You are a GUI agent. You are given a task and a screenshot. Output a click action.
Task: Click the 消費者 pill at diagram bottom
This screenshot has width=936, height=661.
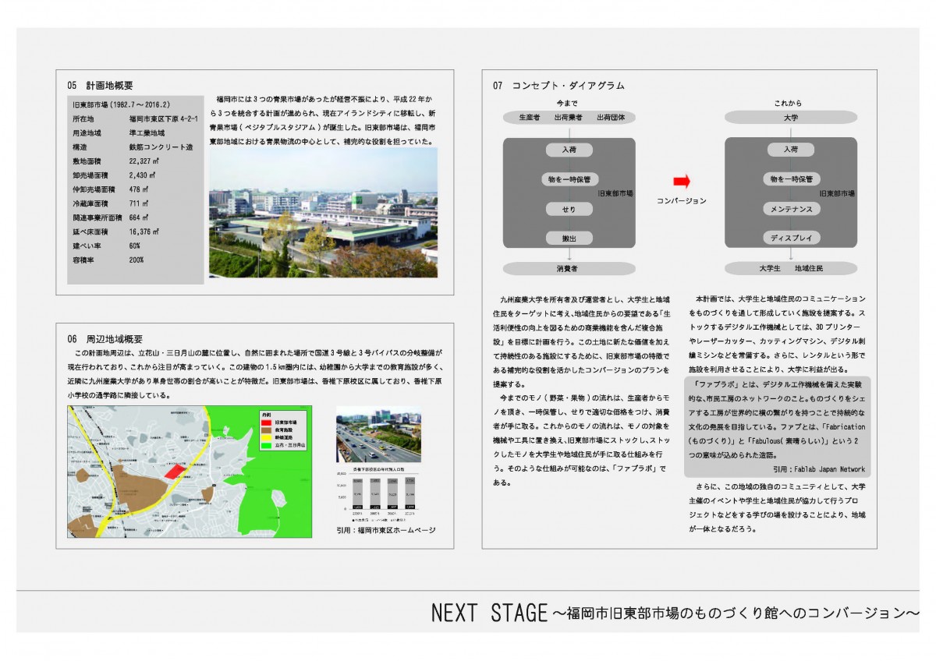(x=569, y=268)
